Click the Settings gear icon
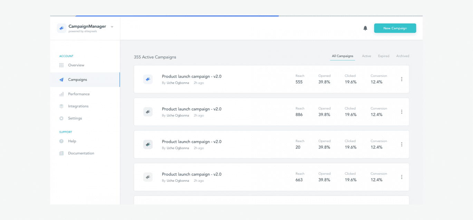Viewport: 473px width, 220px height. (61, 118)
